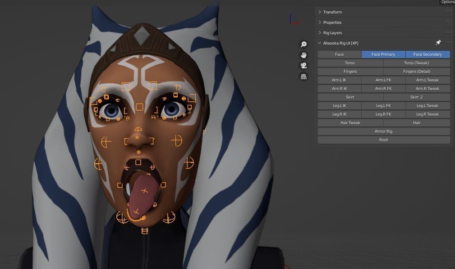Enable the Arm.L FK layer
This screenshot has height=269, width=455.
tap(383, 80)
